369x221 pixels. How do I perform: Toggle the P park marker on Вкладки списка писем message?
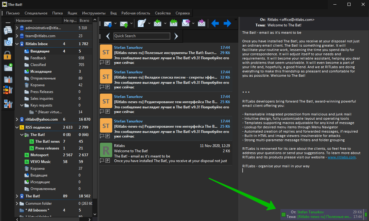click(108, 87)
